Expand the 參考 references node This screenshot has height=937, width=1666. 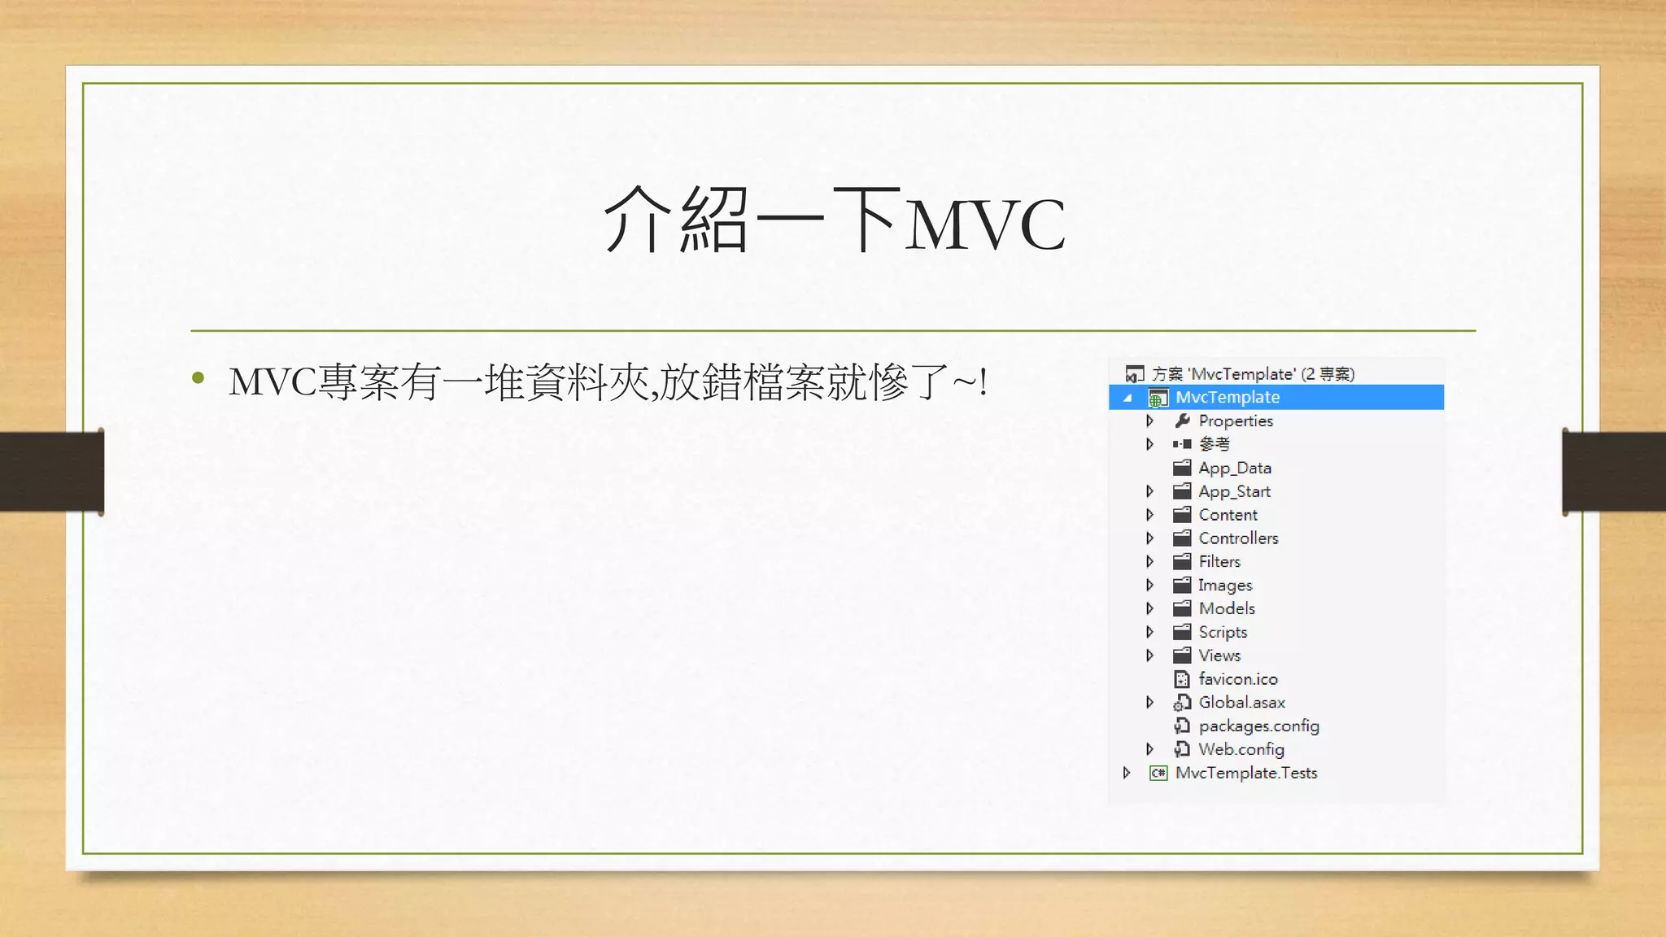click(1149, 444)
